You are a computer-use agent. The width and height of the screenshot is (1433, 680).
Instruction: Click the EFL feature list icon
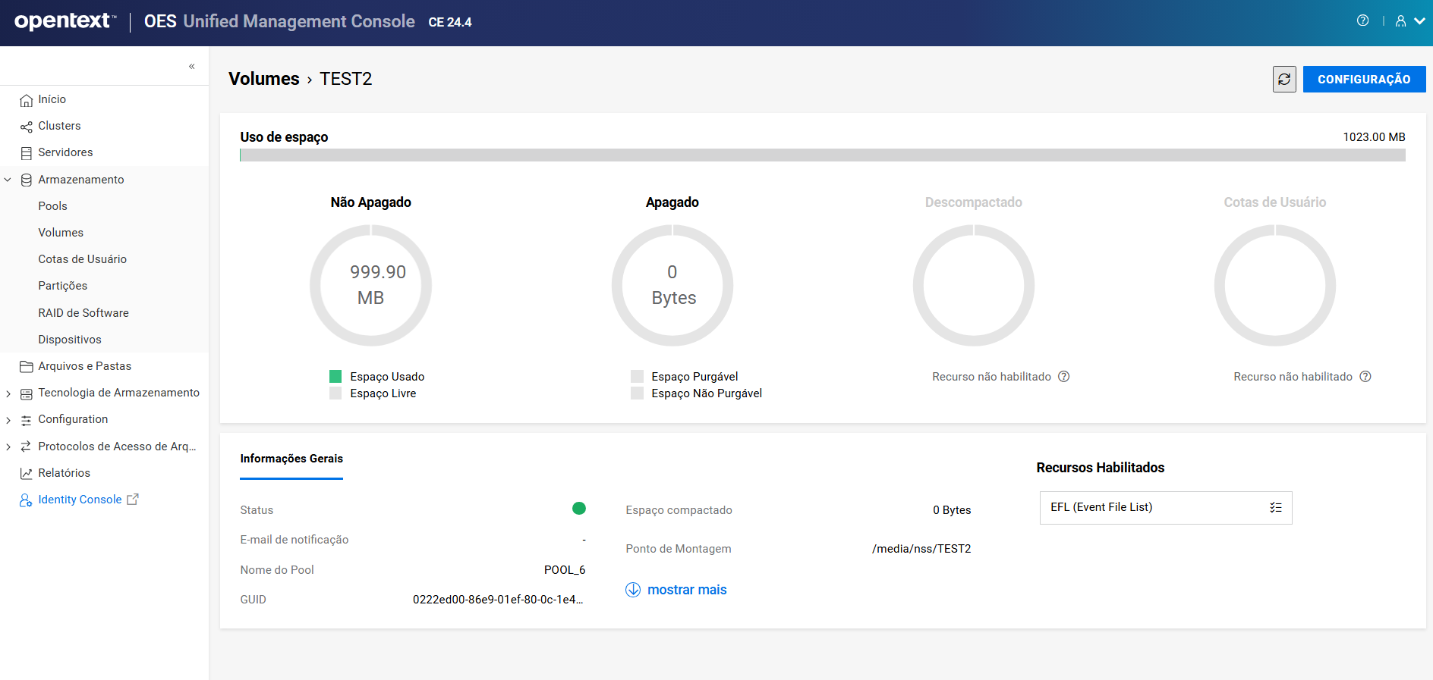[x=1275, y=508]
